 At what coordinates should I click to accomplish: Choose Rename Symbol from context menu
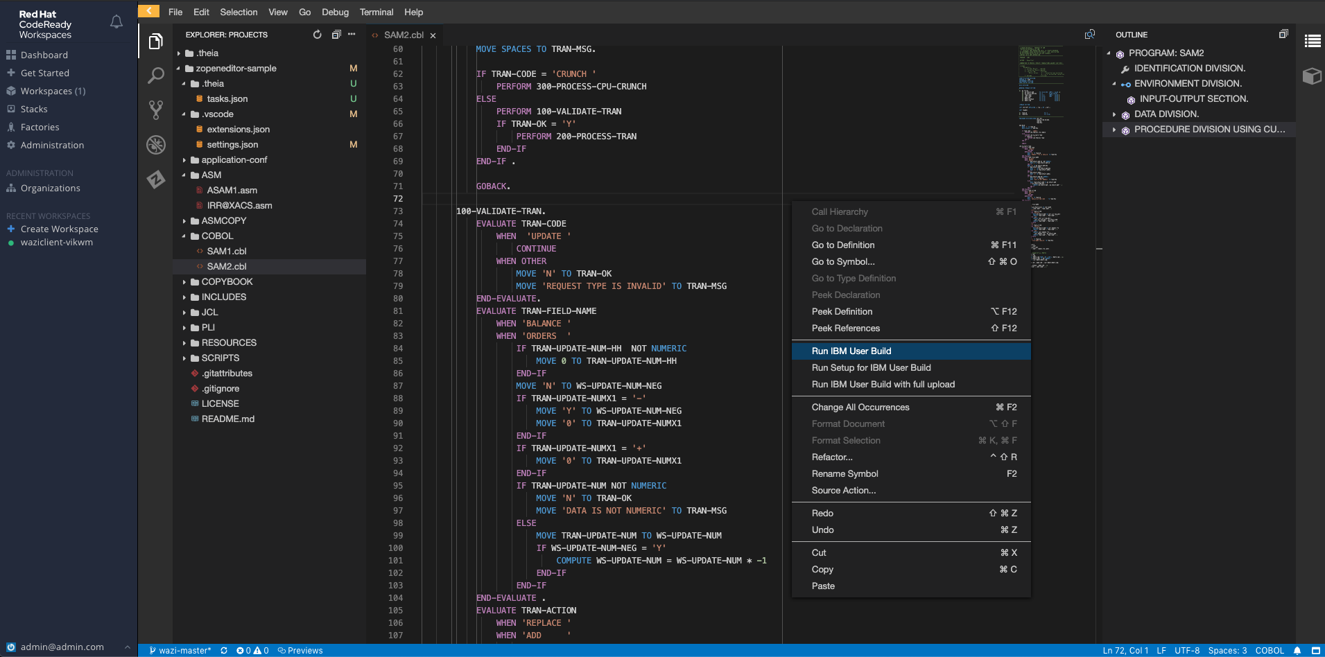tap(911, 474)
